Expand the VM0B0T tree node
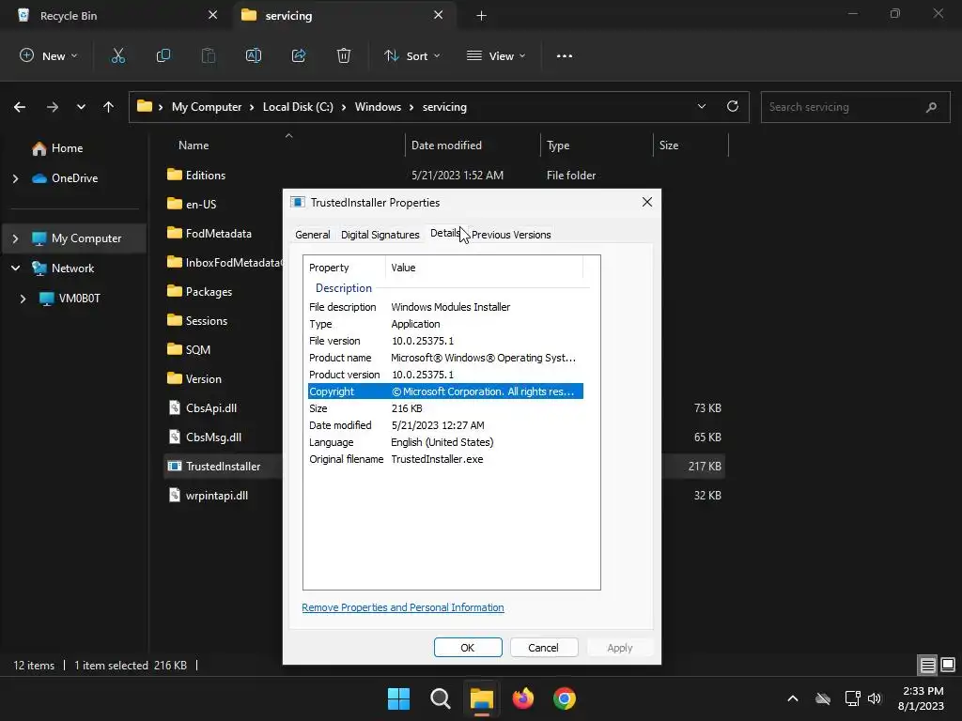This screenshot has height=721, width=962. click(x=23, y=299)
